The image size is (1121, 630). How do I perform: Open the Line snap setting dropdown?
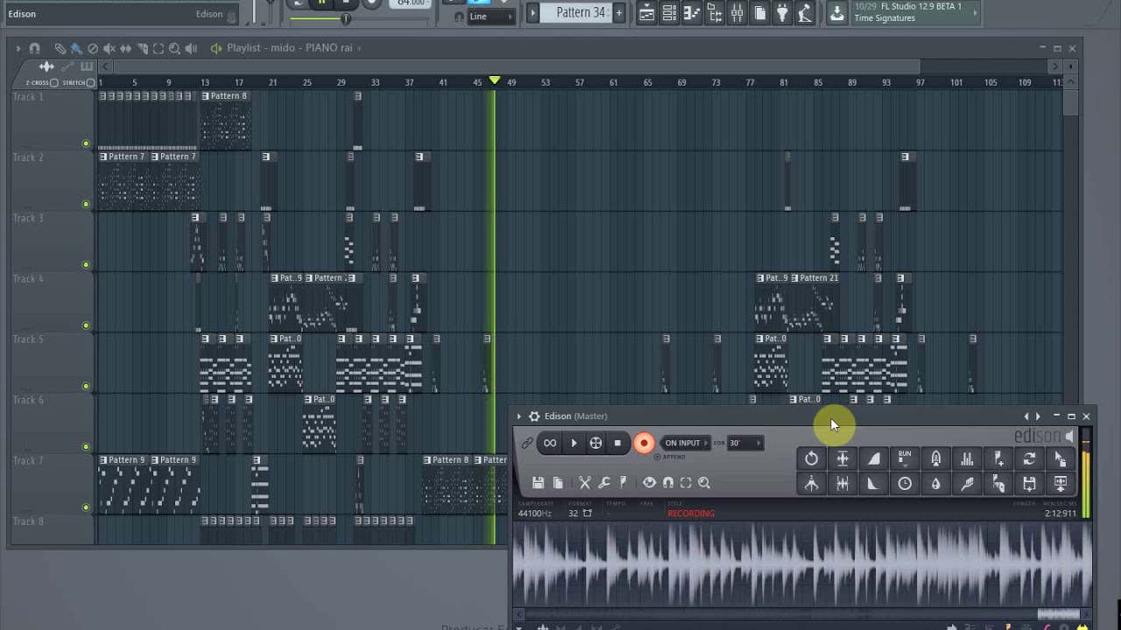[x=490, y=17]
